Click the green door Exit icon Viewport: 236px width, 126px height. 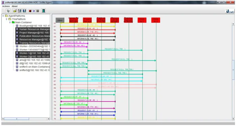tap(44, 11)
